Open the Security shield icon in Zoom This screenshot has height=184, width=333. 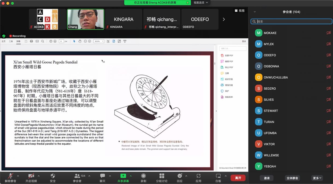[x=53, y=177]
